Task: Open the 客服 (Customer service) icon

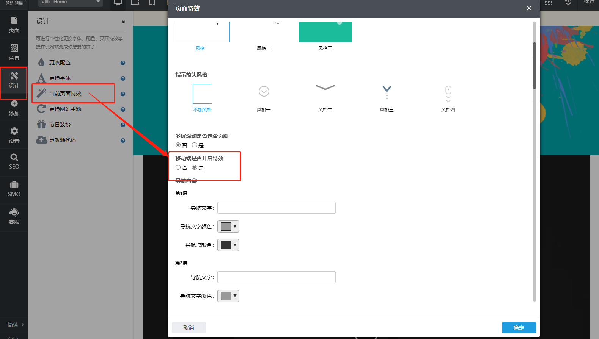Action: point(14,217)
